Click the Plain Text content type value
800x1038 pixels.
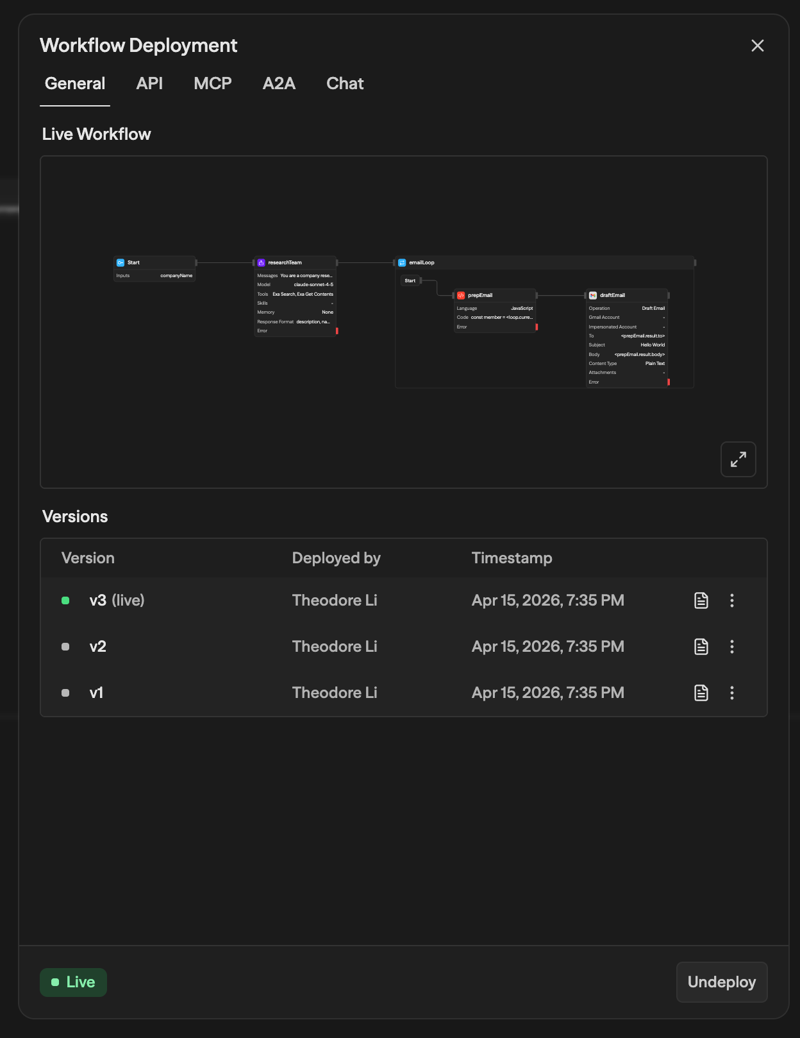click(x=655, y=364)
